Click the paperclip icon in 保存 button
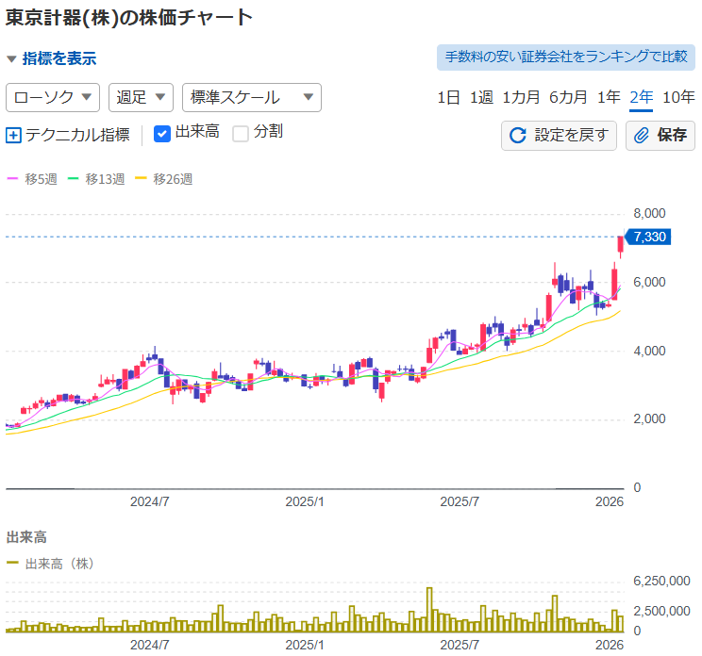 point(642,135)
